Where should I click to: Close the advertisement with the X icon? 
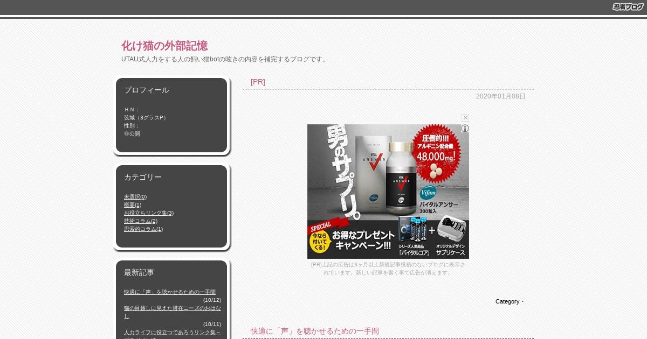[465, 118]
